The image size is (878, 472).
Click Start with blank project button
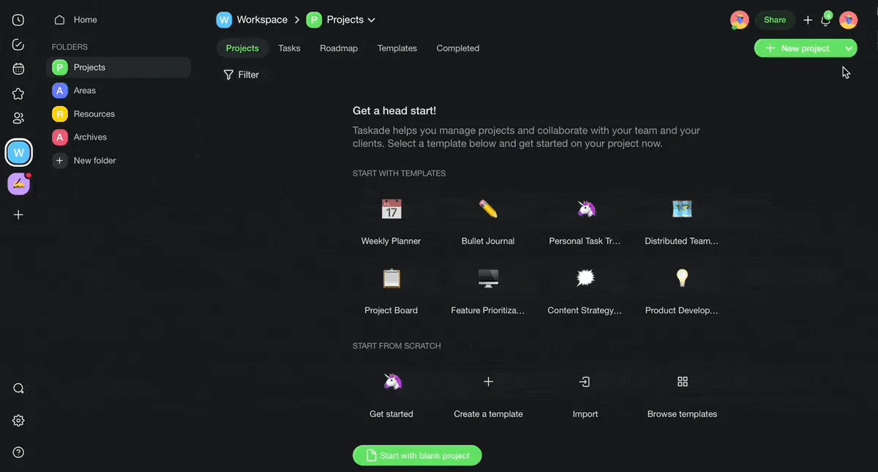[417, 455]
